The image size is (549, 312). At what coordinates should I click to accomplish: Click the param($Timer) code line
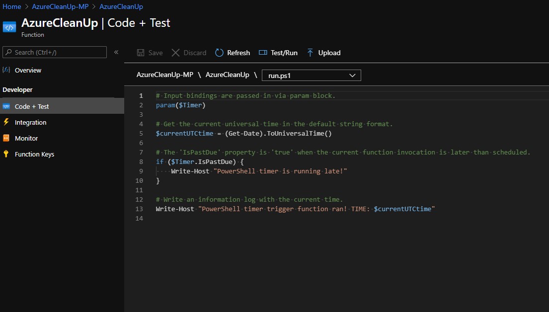point(181,105)
